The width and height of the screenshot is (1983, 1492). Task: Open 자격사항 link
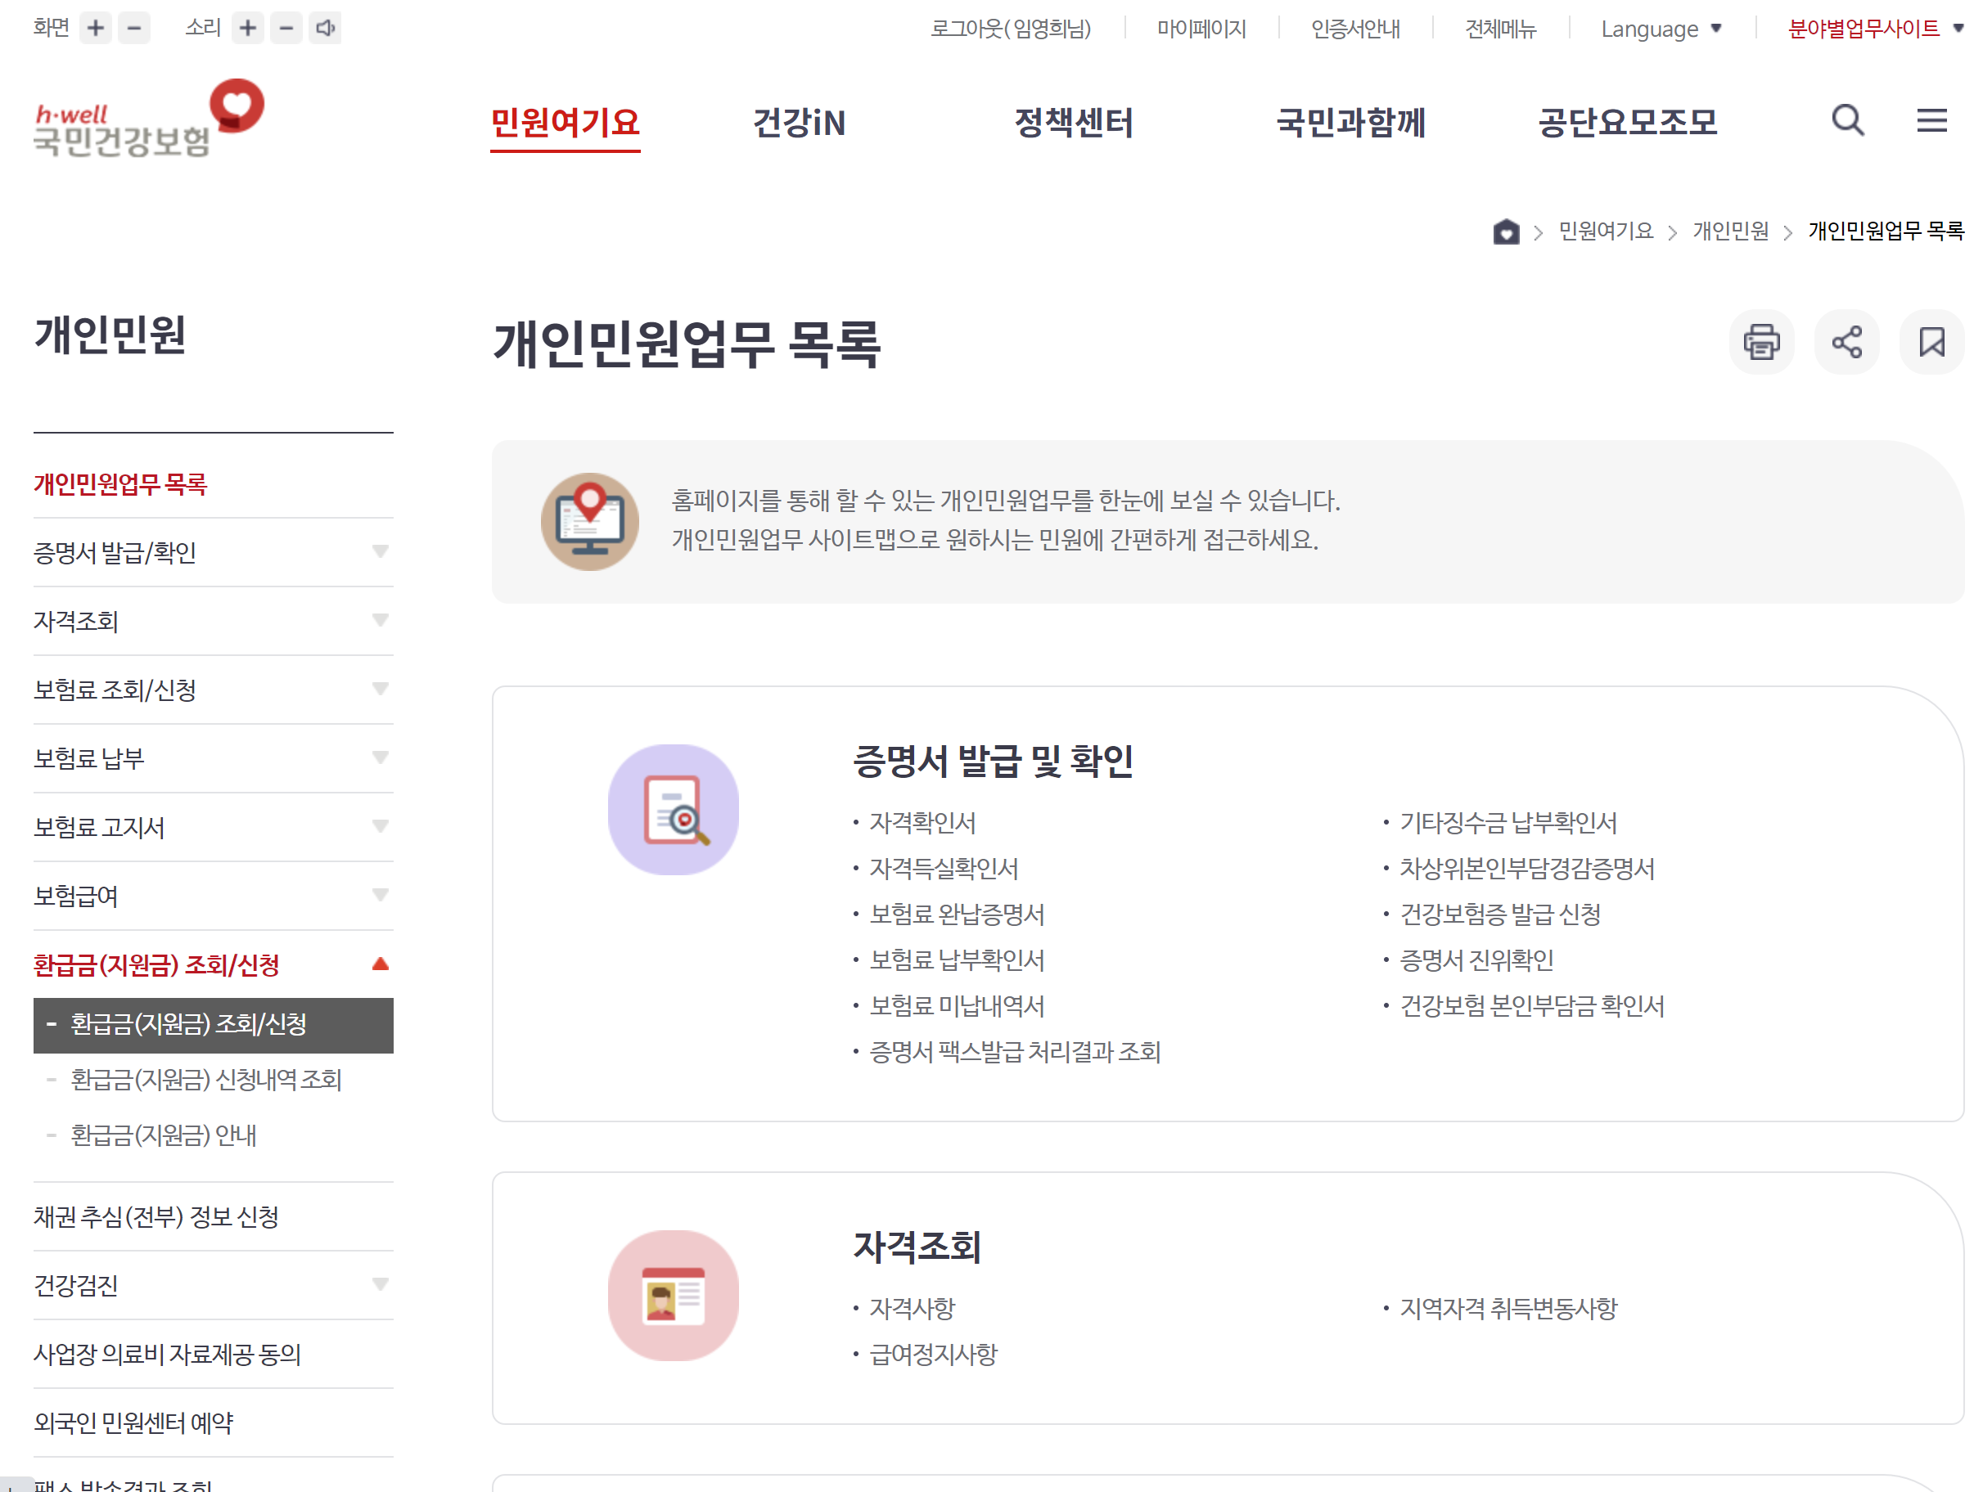(x=912, y=1308)
